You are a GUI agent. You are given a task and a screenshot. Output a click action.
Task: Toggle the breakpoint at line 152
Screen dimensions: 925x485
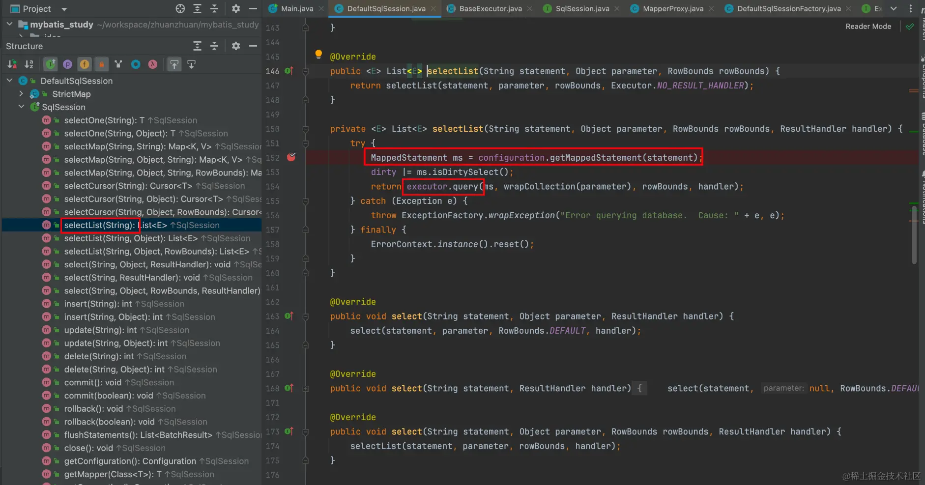291,158
